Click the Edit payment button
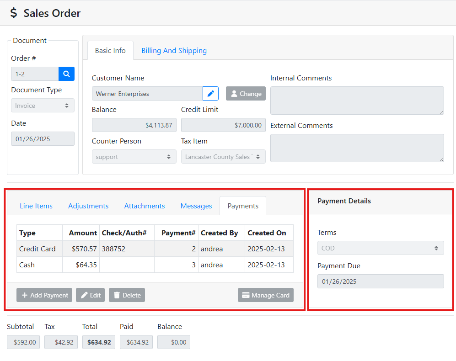This screenshot has width=456, height=361. (90, 295)
